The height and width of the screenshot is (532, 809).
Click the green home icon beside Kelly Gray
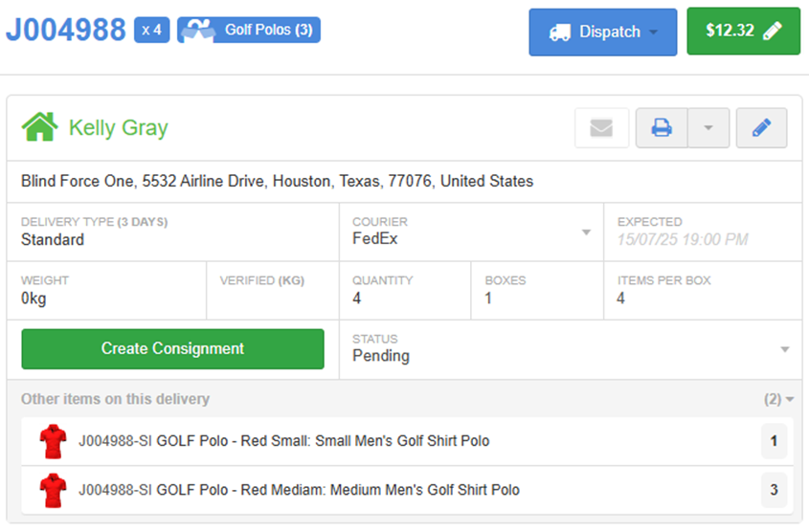(39, 127)
